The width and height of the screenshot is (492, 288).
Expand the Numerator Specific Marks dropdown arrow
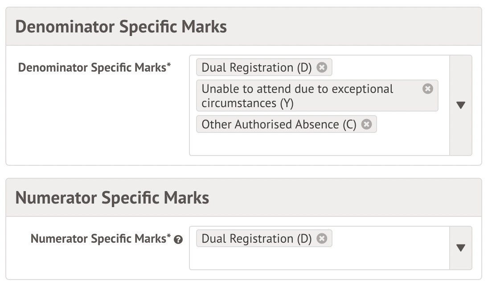pyautogui.click(x=461, y=248)
